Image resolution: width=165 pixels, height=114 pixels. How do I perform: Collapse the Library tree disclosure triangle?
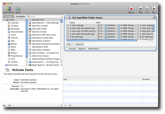4,20
